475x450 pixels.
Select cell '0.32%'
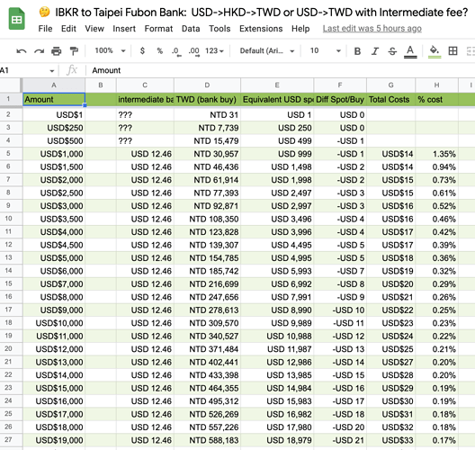click(436, 271)
